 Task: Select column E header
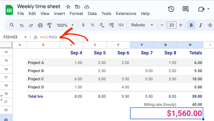tap(118, 45)
